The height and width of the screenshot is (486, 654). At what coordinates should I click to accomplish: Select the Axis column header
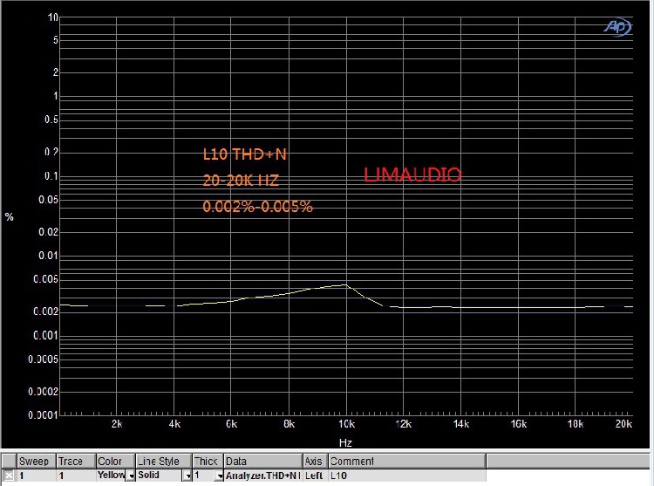(315, 461)
